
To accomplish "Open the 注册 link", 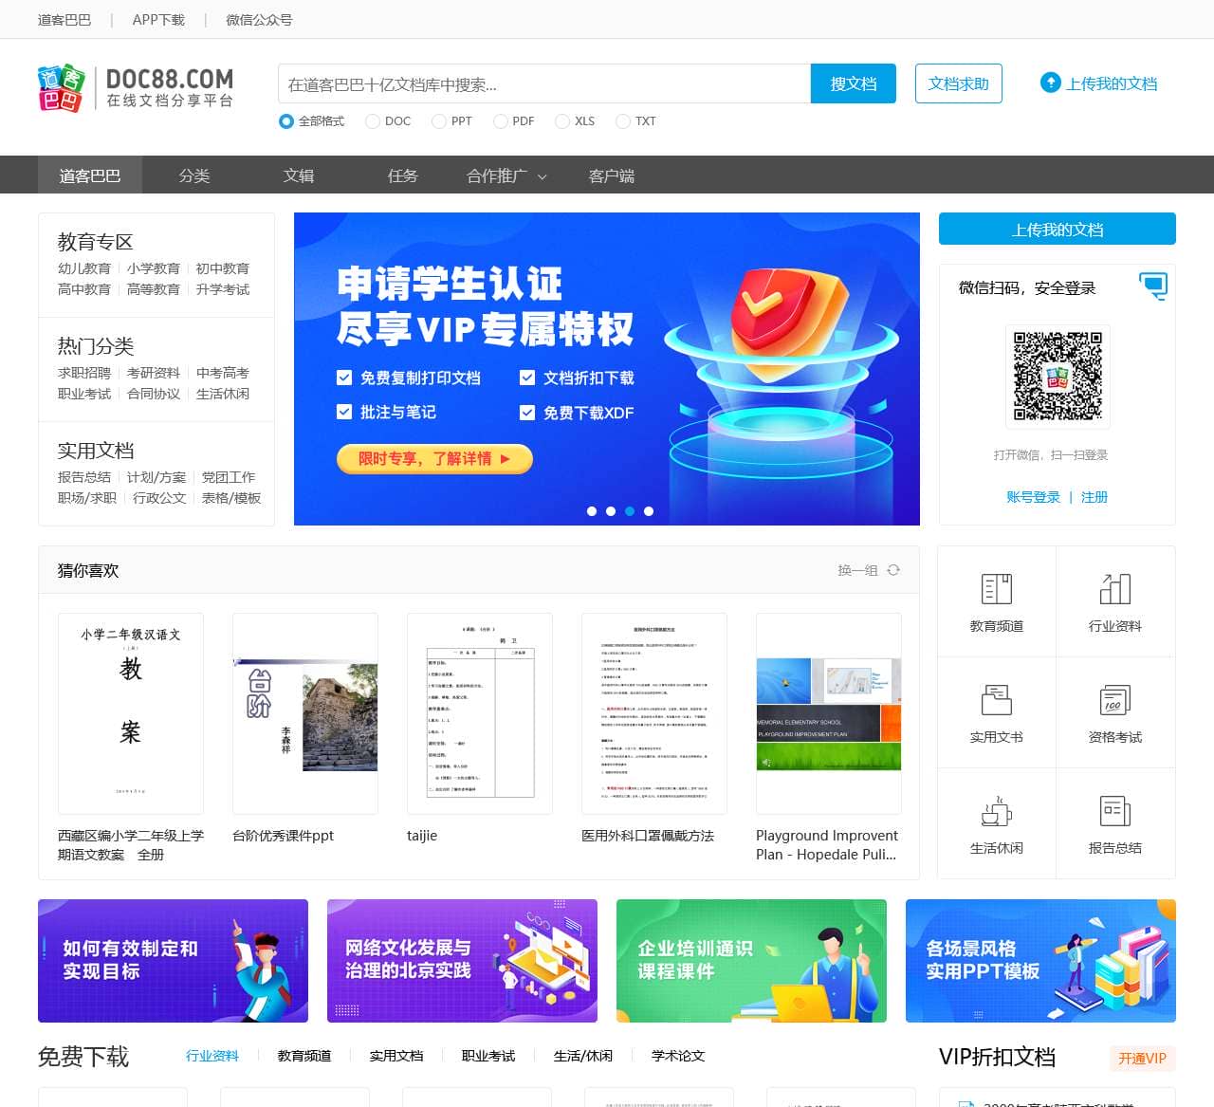I will click(x=1094, y=497).
